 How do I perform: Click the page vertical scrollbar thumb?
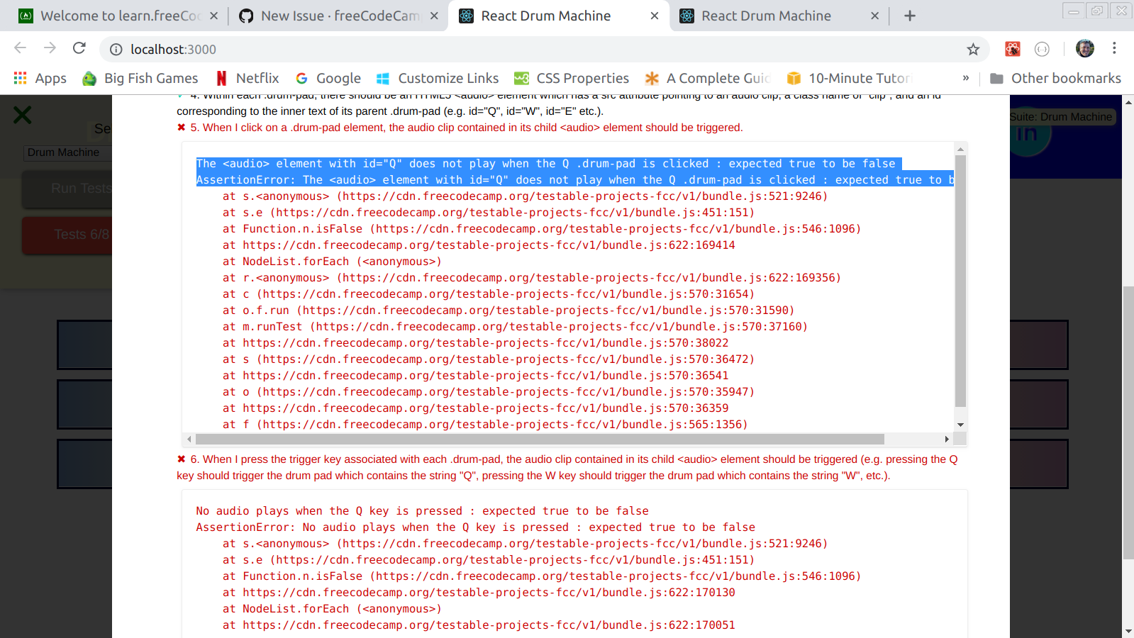pos(1128,422)
